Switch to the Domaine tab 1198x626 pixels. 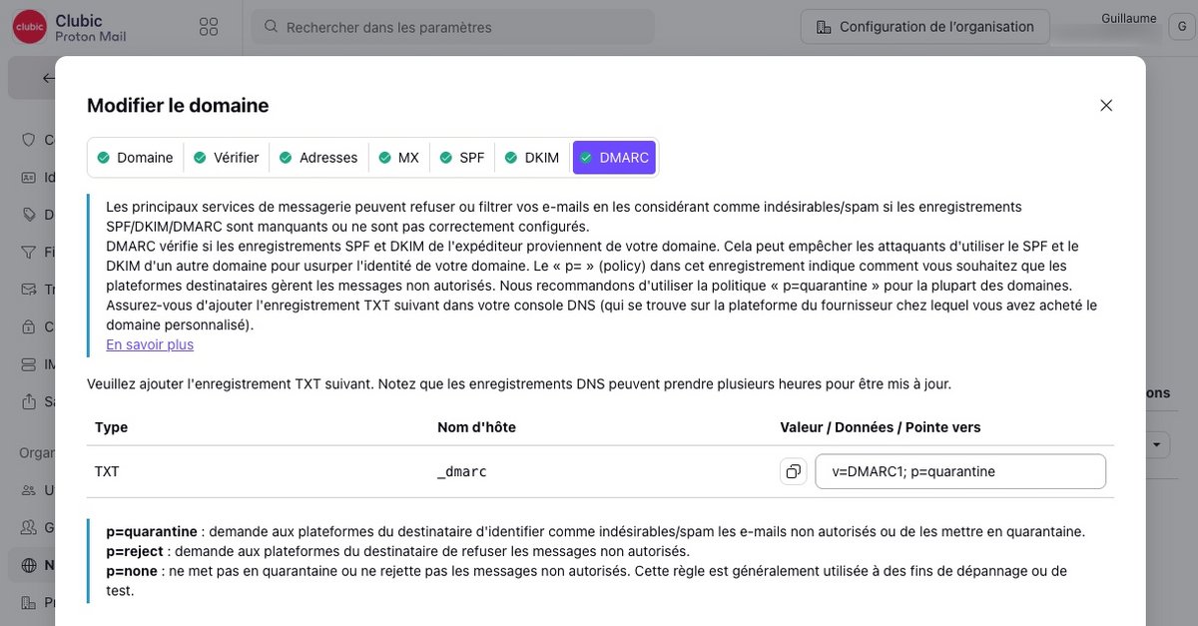(x=135, y=158)
